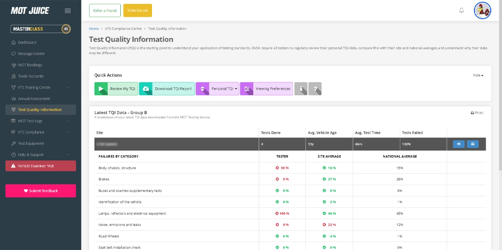502x250 pixels.
Task: Open Test Equipment in the sidebar
Action: point(31,143)
